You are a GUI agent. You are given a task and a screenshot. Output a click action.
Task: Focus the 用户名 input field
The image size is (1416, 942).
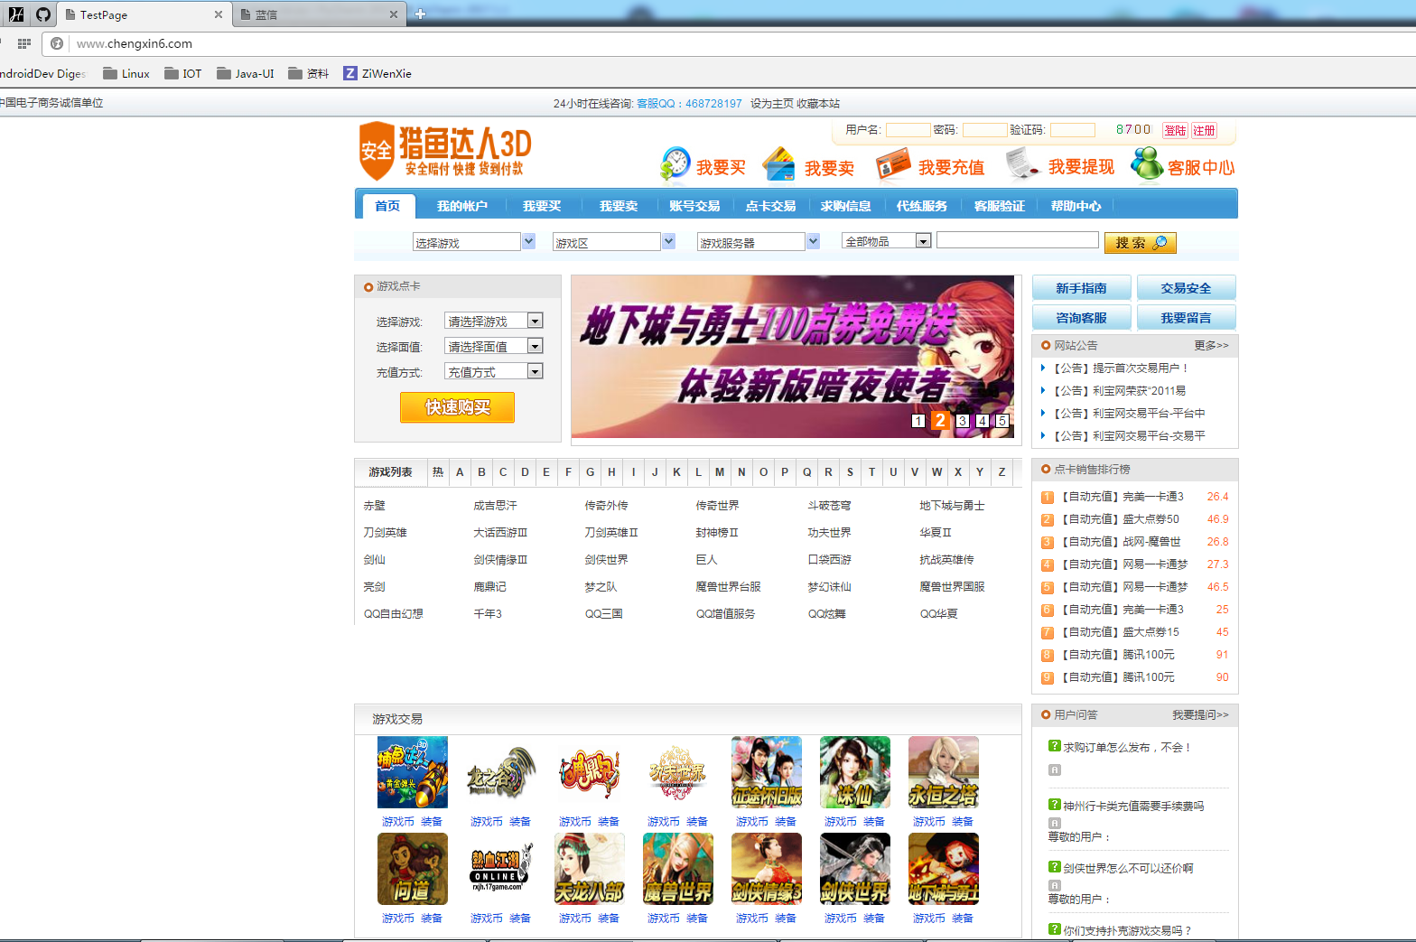(x=908, y=130)
